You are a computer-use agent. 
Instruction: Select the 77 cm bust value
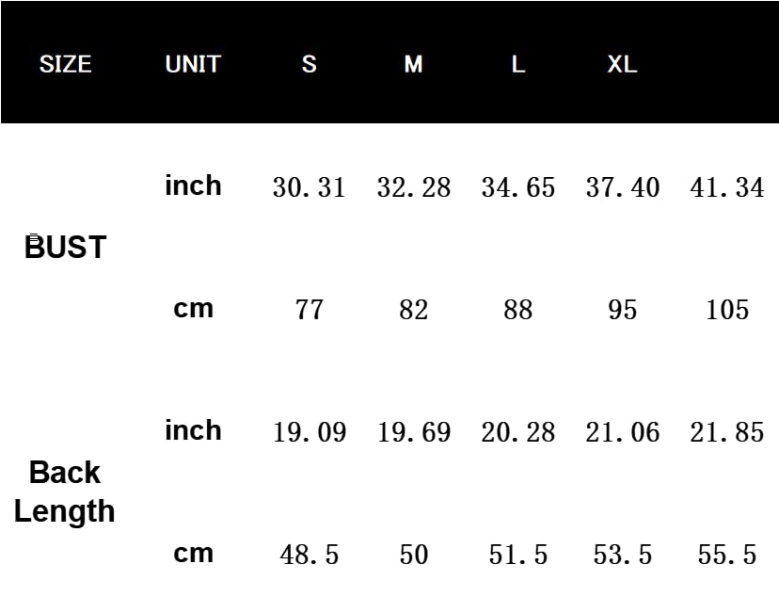309,310
